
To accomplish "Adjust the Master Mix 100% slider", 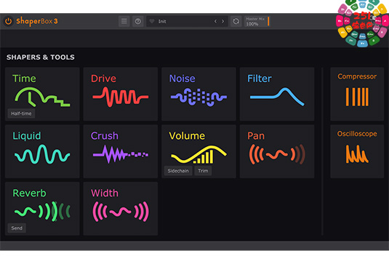I will coord(257,21).
